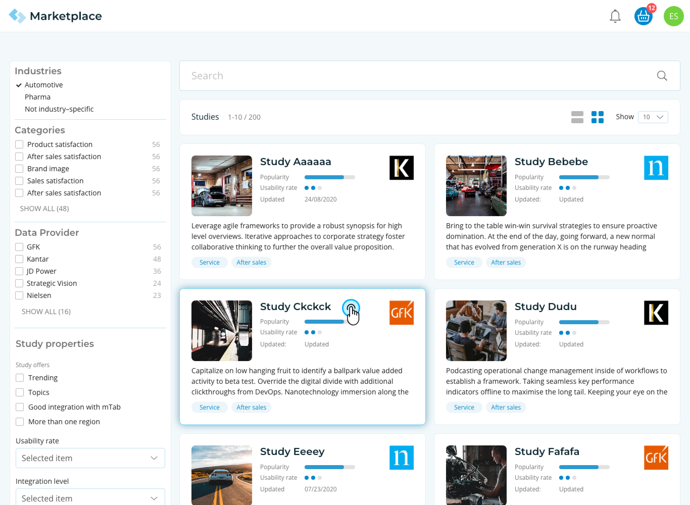The height and width of the screenshot is (505, 690).
Task: Click the Kantar logo on Study Aaaaaa
Action: tap(401, 168)
